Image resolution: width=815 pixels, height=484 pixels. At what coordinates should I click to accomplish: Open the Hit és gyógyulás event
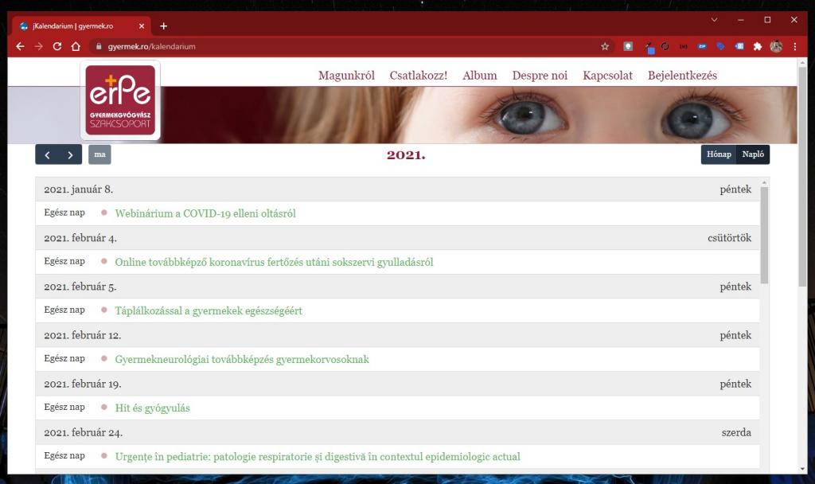pyautogui.click(x=152, y=408)
